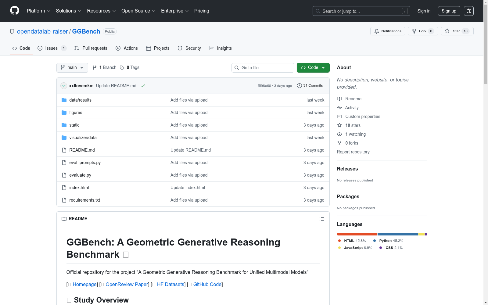Open the Issues tab
The height and width of the screenshot is (305, 488).
52,48
